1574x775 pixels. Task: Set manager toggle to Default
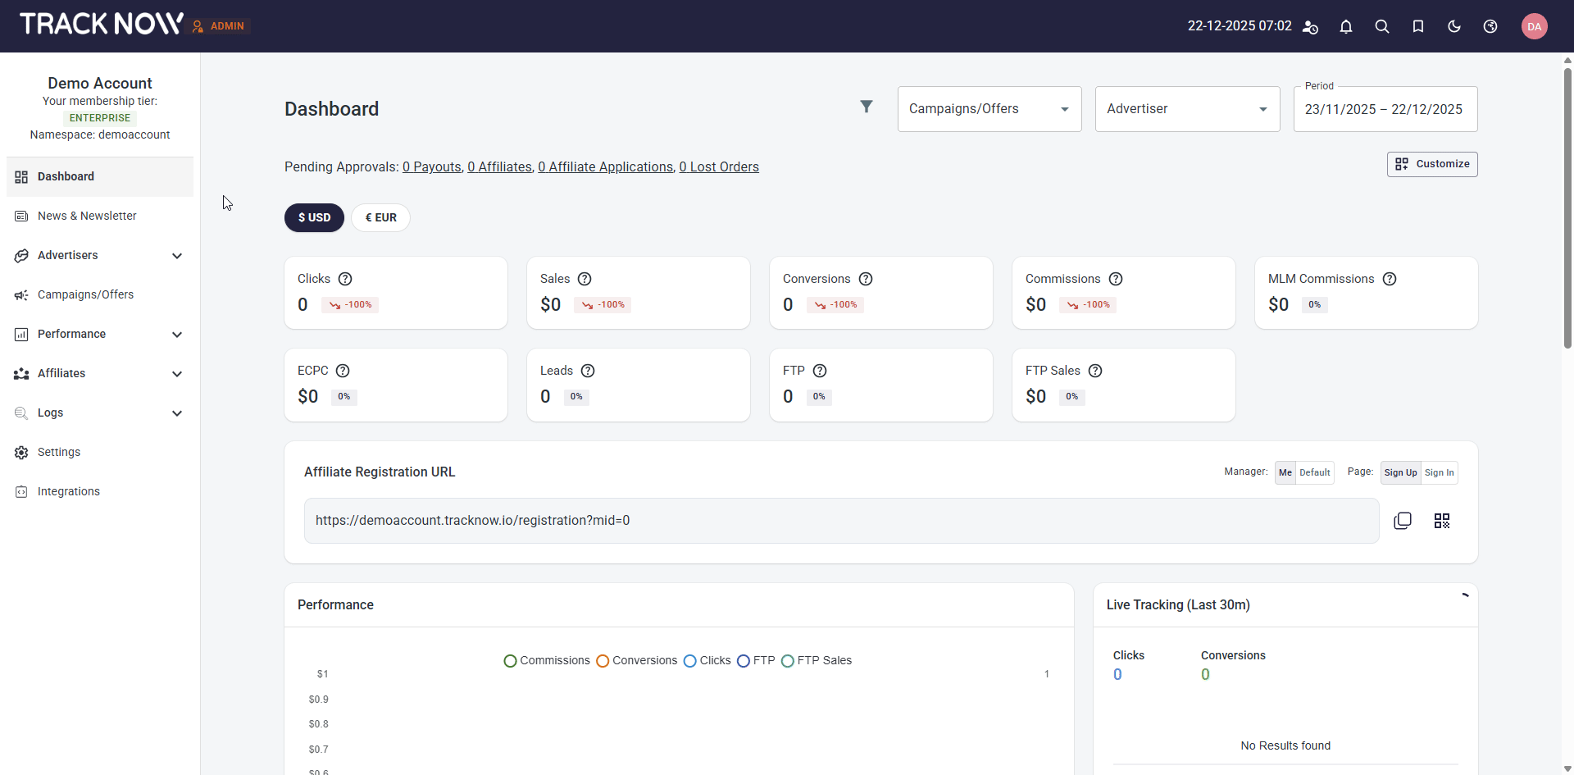click(1314, 472)
